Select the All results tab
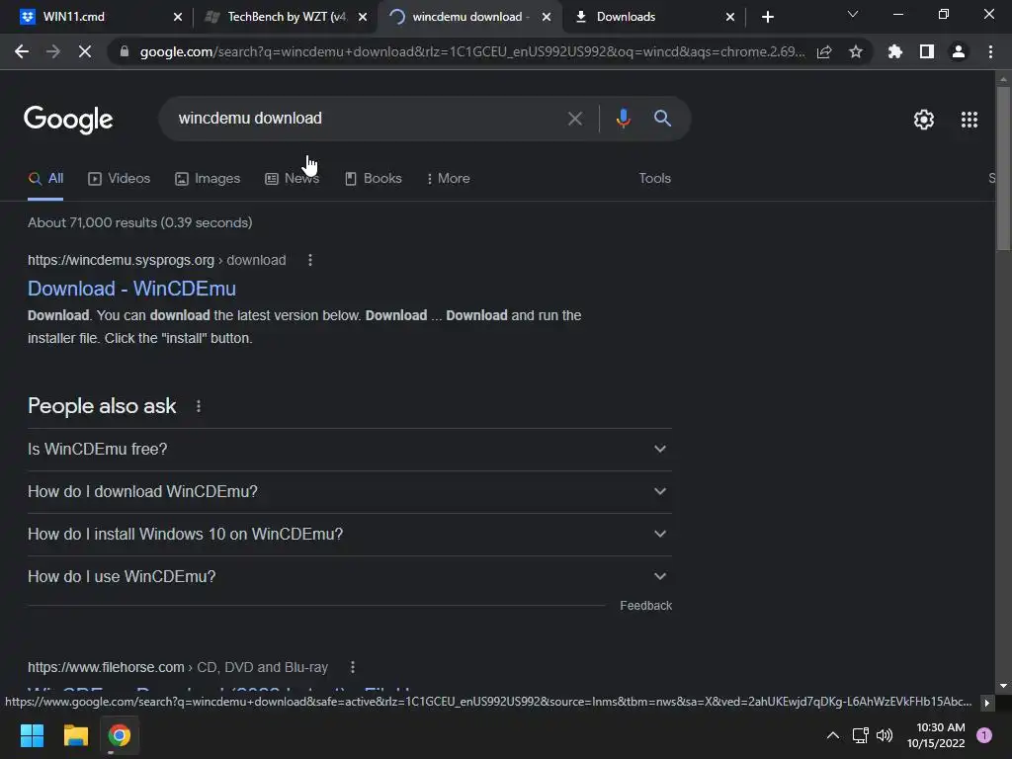The height and width of the screenshot is (759, 1012). [x=45, y=179]
